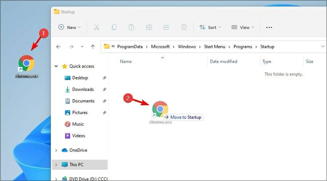Expand the address bar history dropdown
This screenshot has width=327, height=181.
click(323, 47)
